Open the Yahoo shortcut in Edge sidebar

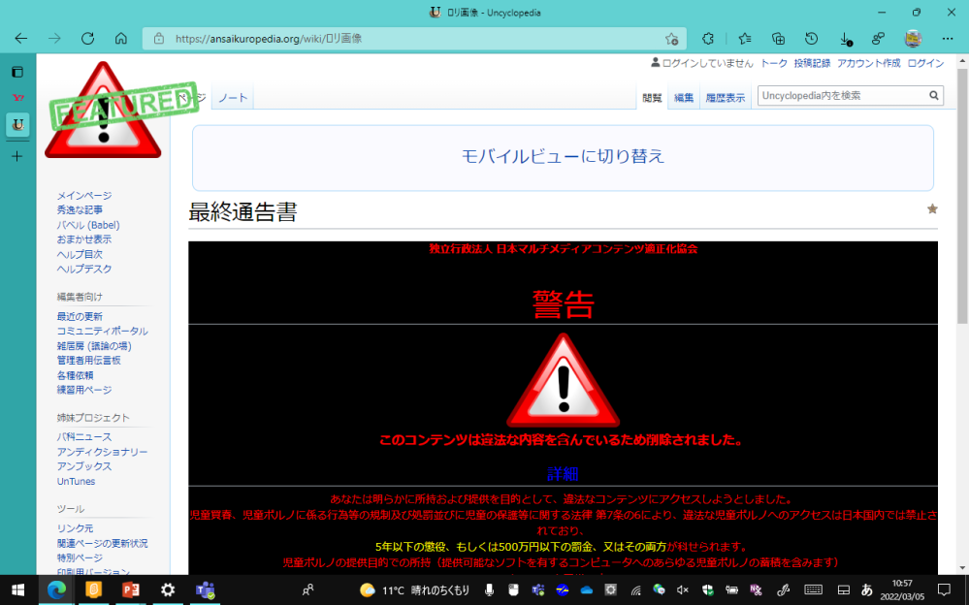17,97
